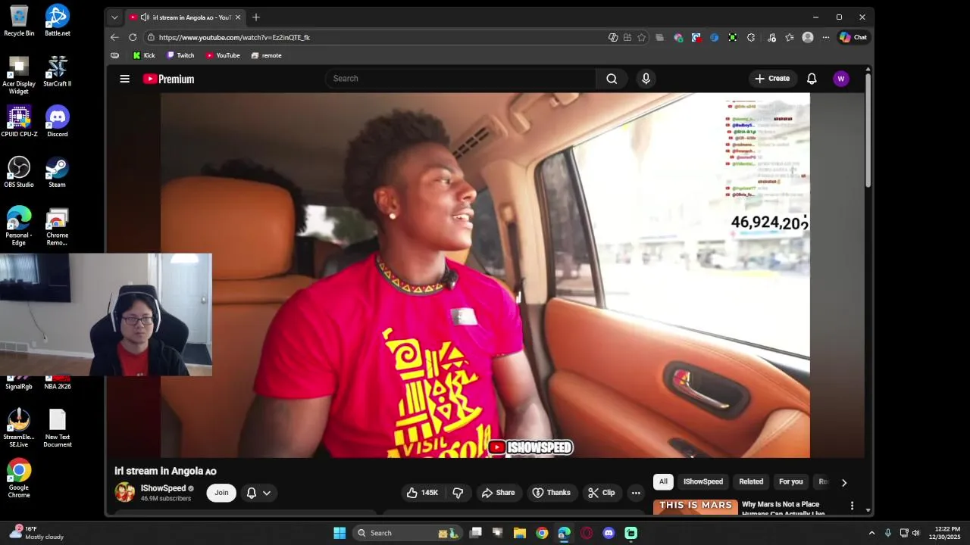Viewport: 970px width, 545px height.
Task: Go back with browser back arrow
Action: [x=114, y=37]
